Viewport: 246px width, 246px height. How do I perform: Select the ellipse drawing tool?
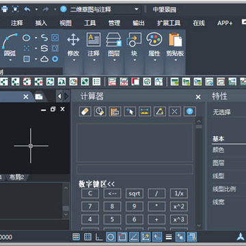[27, 38]
